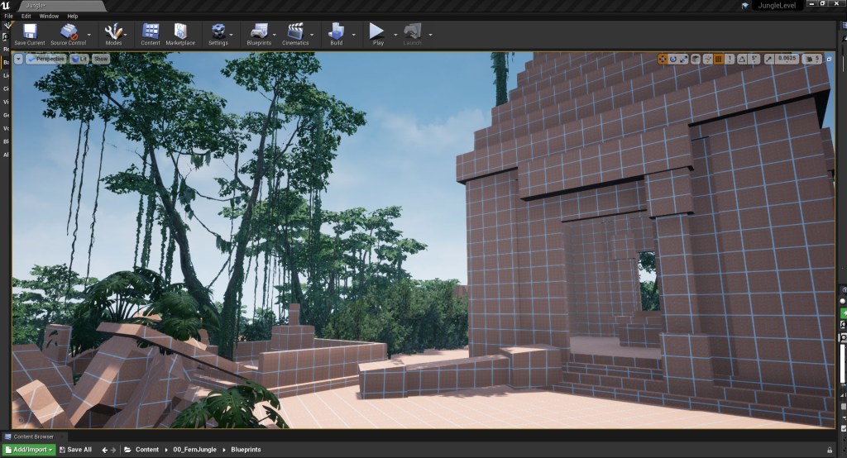Toggle rotation snapping triangle icon

click(x=743, y=59)
